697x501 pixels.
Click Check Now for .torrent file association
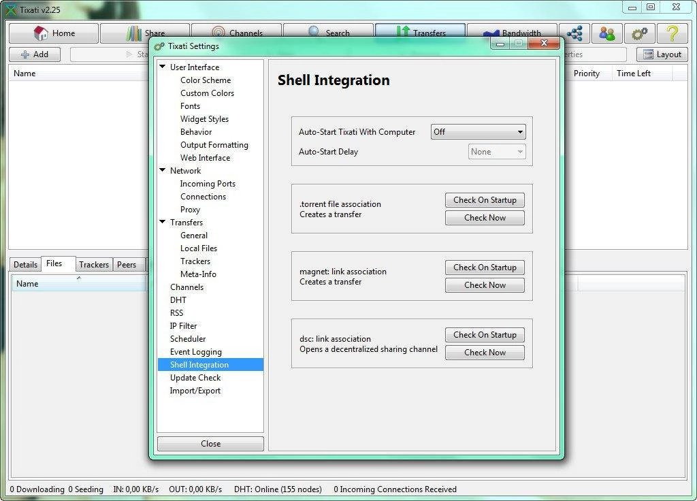tap(485, 217)
